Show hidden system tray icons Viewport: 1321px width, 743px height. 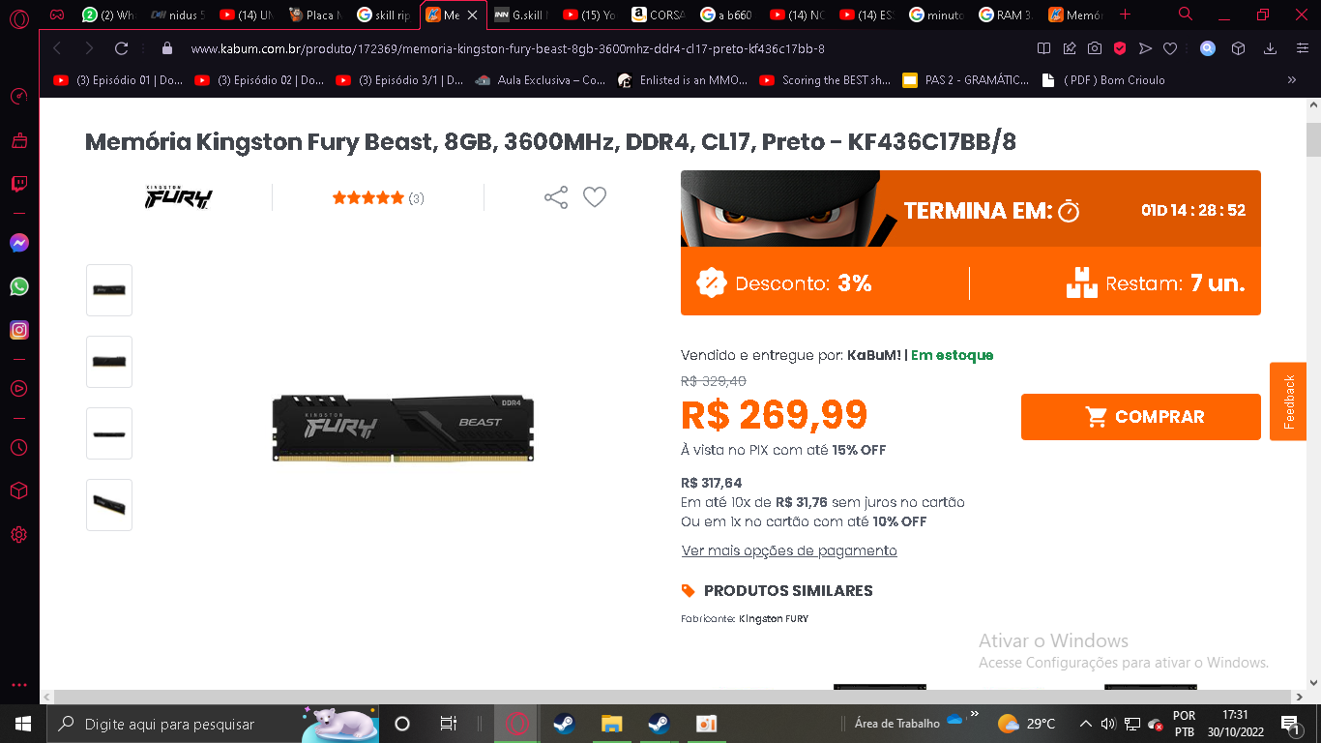click(1085, 724)
